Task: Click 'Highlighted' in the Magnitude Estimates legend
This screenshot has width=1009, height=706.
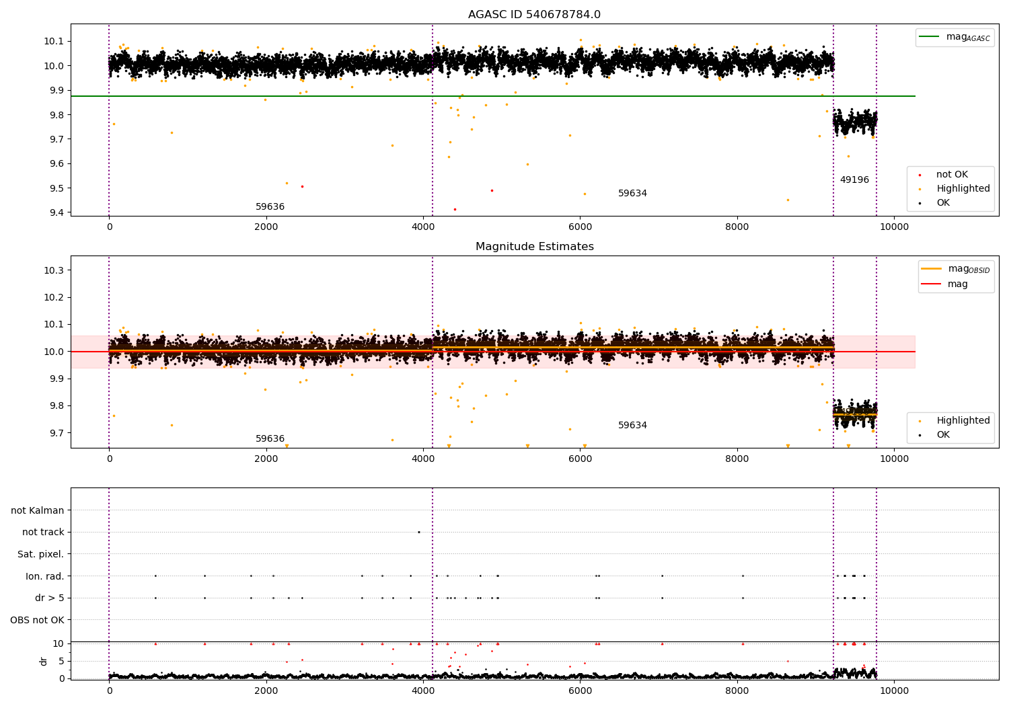Action: coord(963,421)
